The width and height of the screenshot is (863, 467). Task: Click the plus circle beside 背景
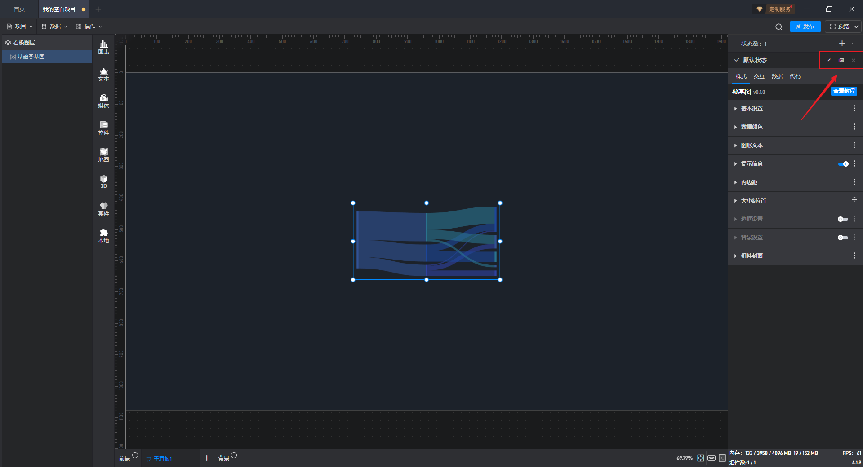pyautogui.click(x=234, y=455)
